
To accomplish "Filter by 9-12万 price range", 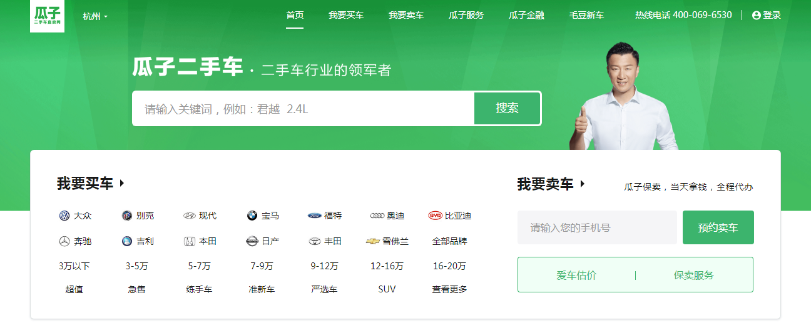I will (x=324, y=266).
